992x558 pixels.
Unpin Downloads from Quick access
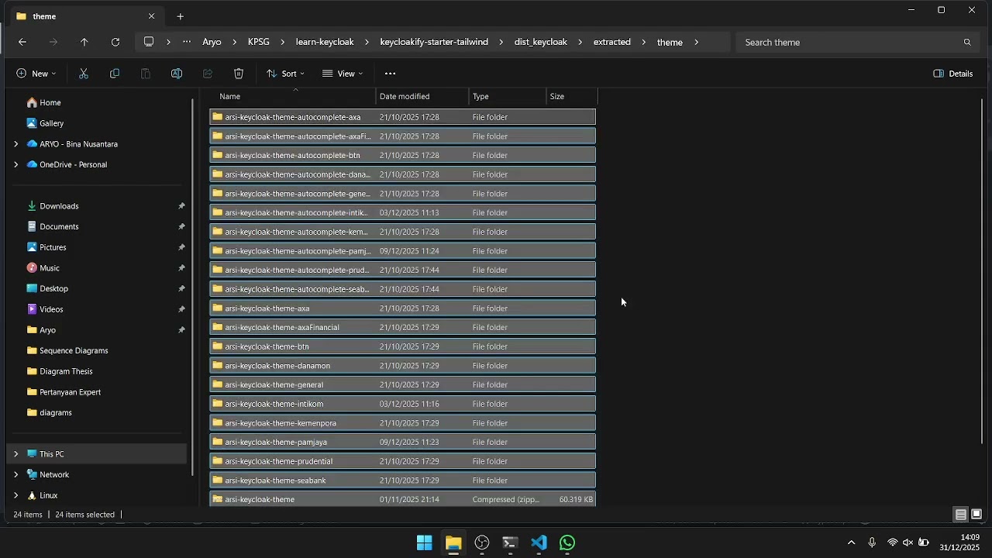[x=181, y=206]
